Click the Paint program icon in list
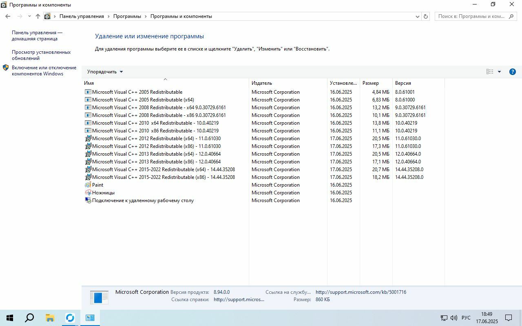The image size is (522, 326). coord(88,185)
